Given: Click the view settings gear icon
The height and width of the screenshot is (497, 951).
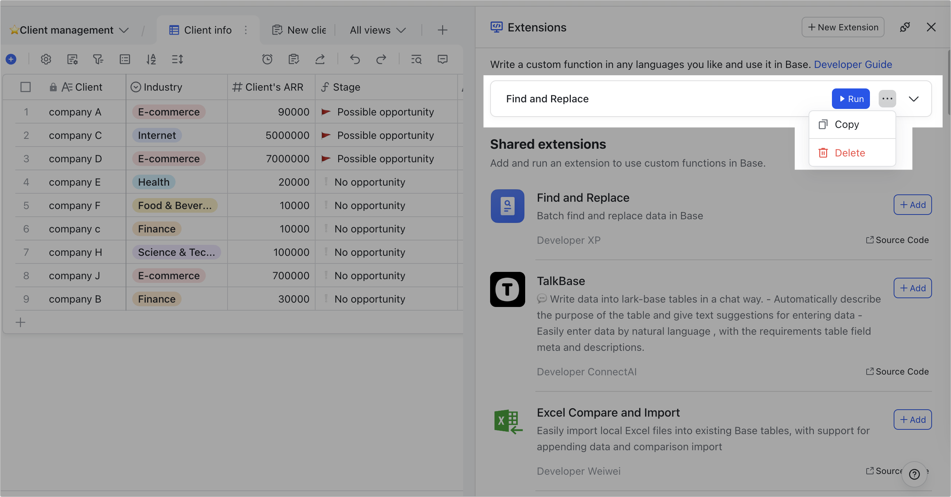Looking at the screenshot, I should (x=46, y=59).
